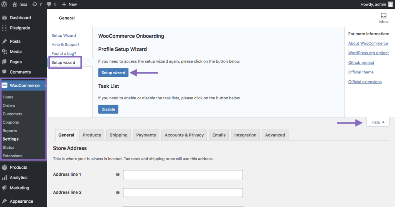Click the blue Setup wizard button
Viewport: 395px width, 207px height.
pyautogui.click(x=113, y=73)
